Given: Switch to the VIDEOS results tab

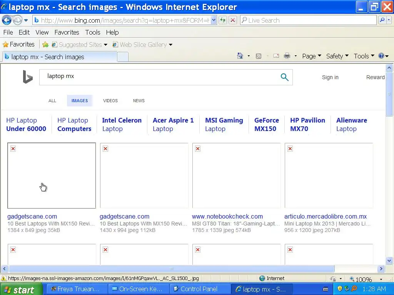Looking at the screenshot, I should coord(110,101).
